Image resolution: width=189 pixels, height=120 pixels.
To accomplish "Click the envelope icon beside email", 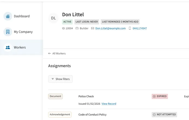I will 93,28.
